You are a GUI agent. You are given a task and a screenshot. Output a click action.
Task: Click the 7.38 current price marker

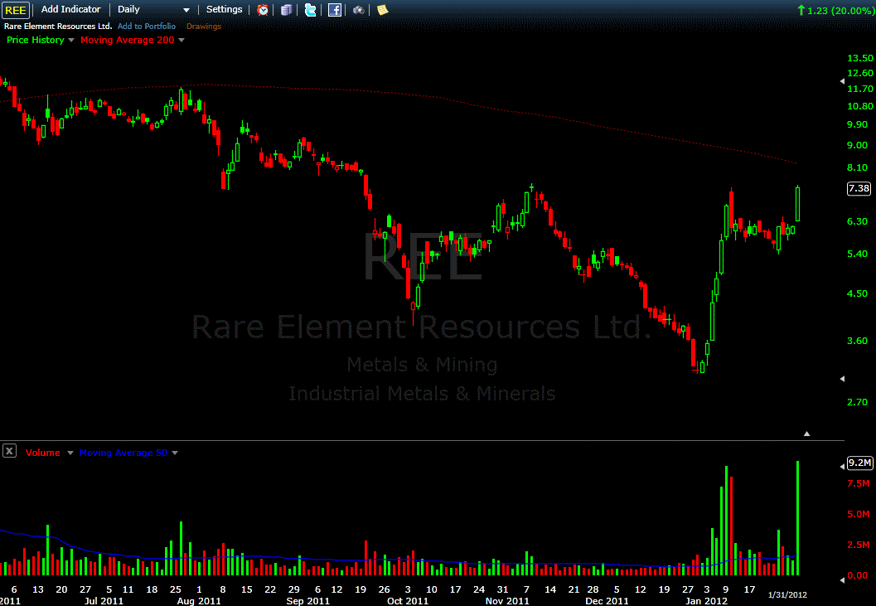click(859, 188)
